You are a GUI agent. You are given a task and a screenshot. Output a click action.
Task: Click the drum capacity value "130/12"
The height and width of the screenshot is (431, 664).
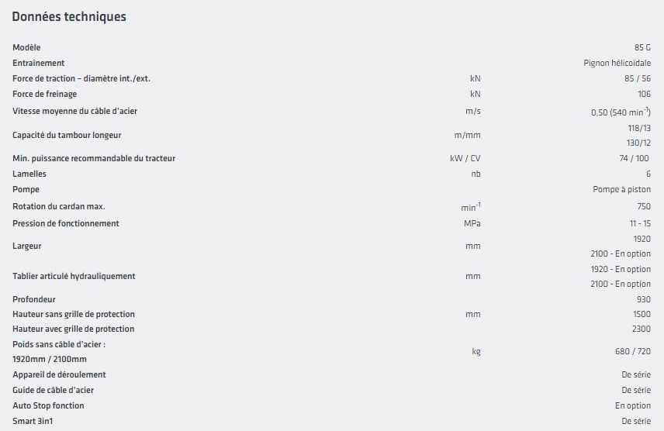[639, 143]
